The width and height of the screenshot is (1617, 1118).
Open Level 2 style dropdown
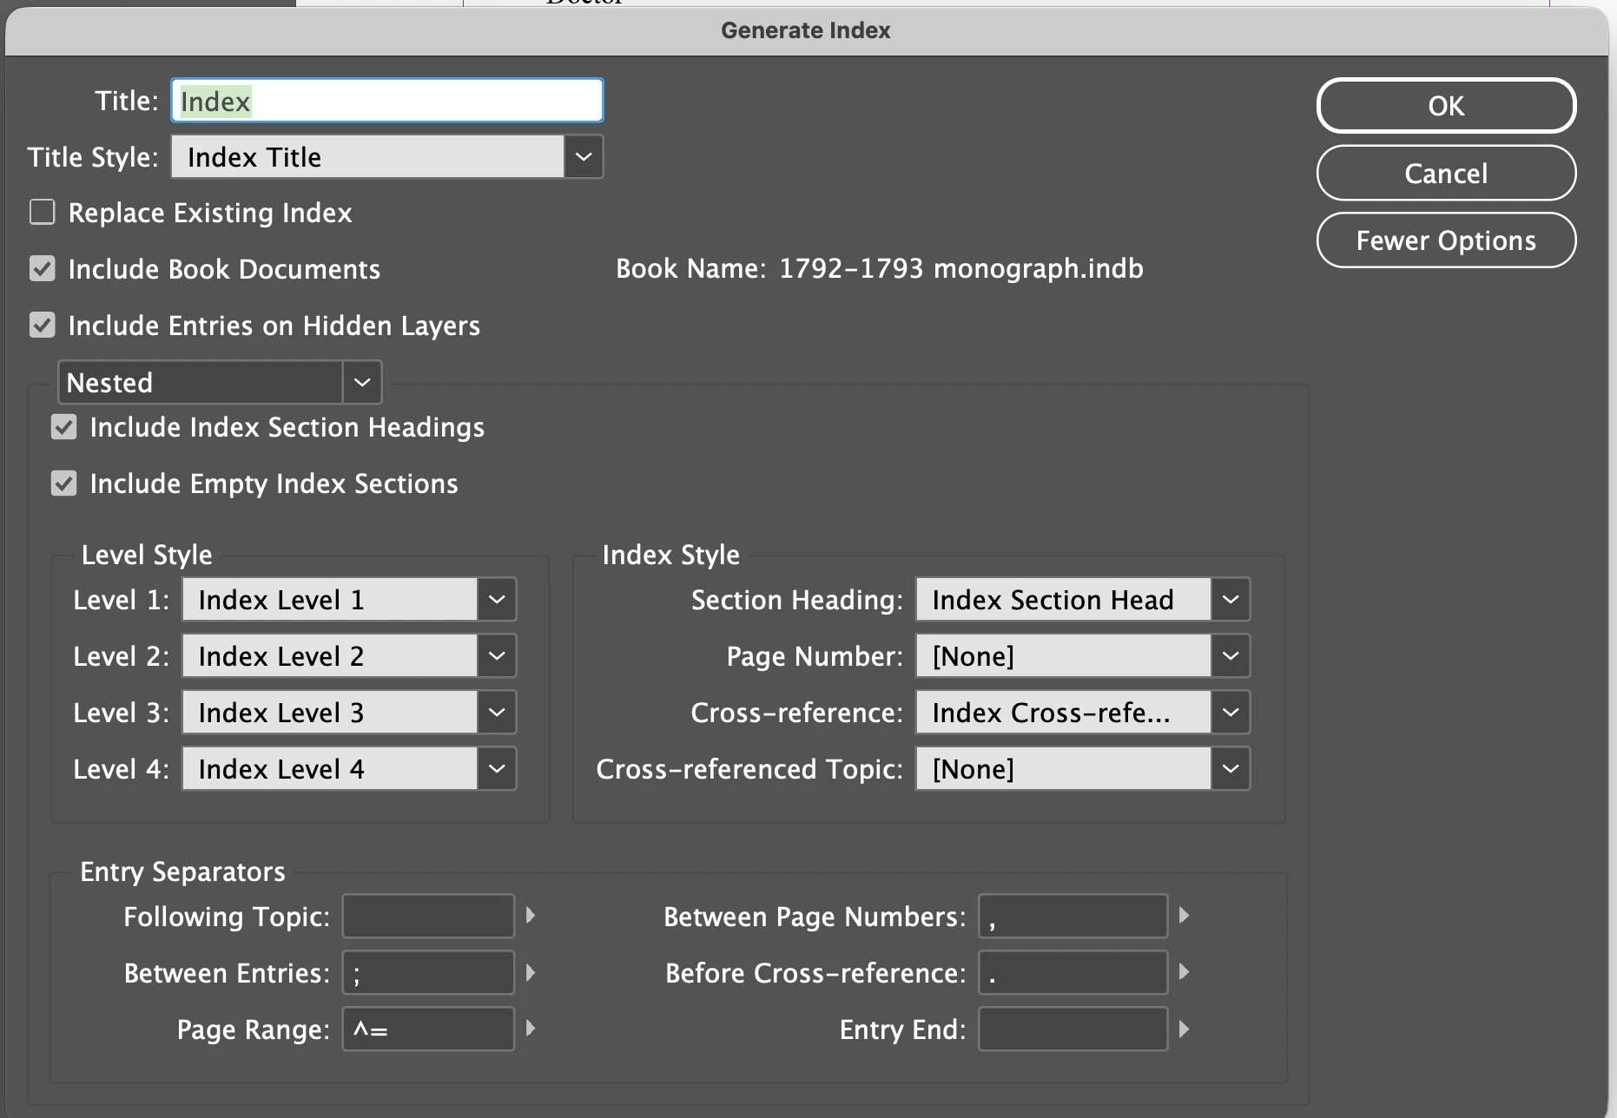(349, 656)
